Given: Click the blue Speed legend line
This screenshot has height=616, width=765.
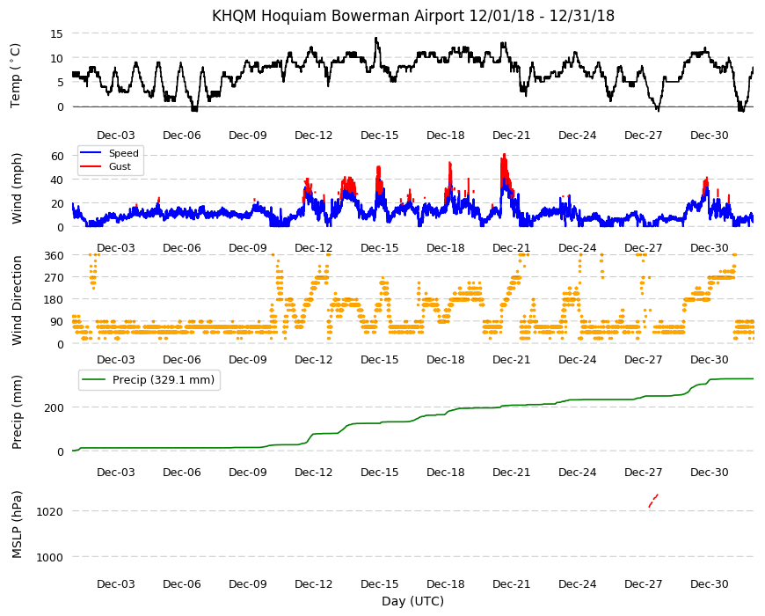Looking at the screenshot, I should coord(91,153).
